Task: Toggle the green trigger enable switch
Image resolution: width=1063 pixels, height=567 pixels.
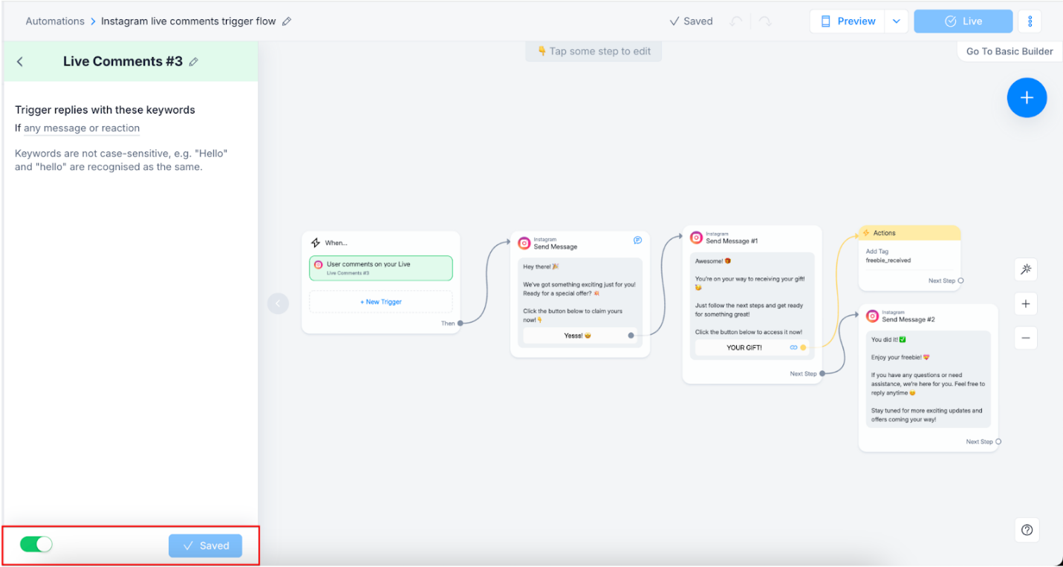Action: [36, 545]
